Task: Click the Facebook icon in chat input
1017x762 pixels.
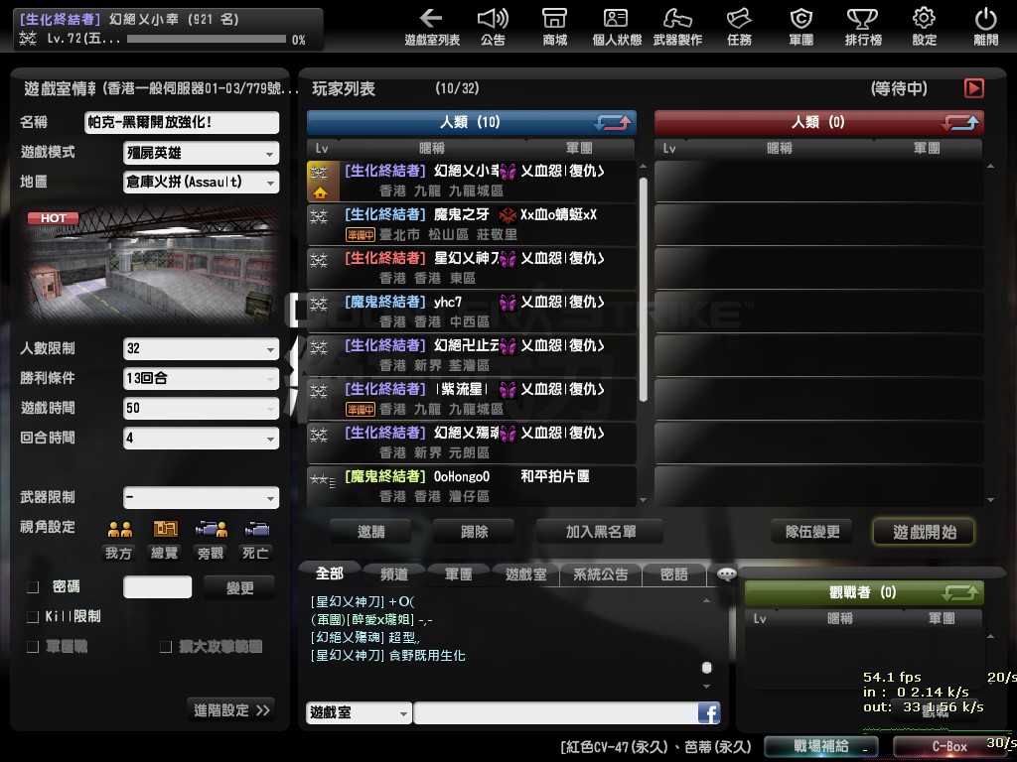Action: coord(709,712)
